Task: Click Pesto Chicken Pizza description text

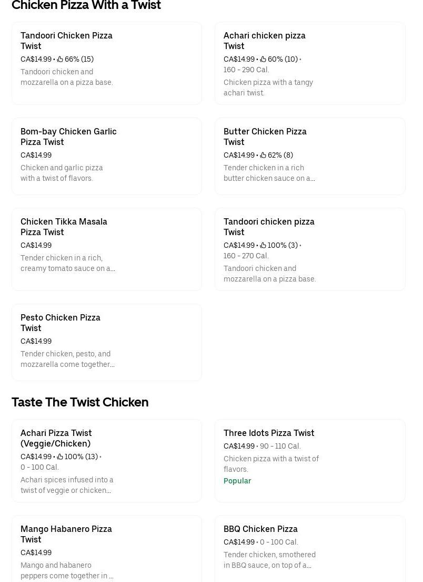Action: (67, 359)
